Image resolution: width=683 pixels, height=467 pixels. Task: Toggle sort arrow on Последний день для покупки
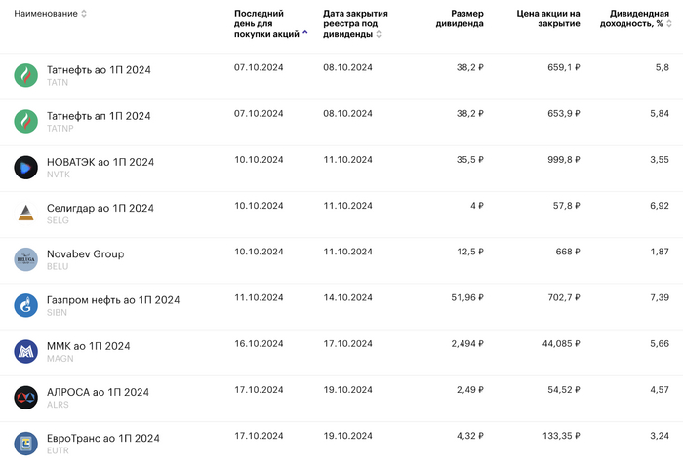click(x=305, y=34)
